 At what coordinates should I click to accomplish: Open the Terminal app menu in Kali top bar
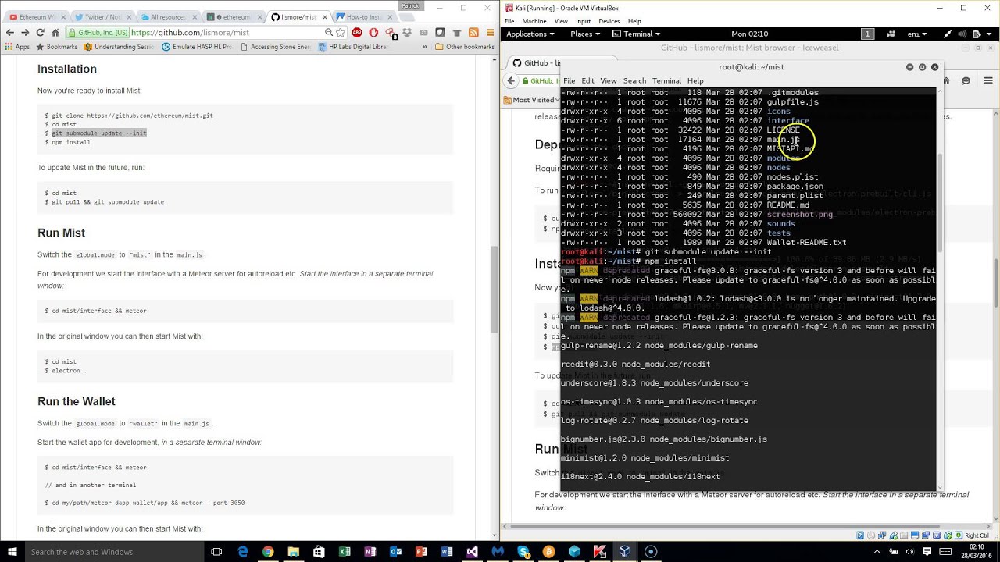(637, 34)
